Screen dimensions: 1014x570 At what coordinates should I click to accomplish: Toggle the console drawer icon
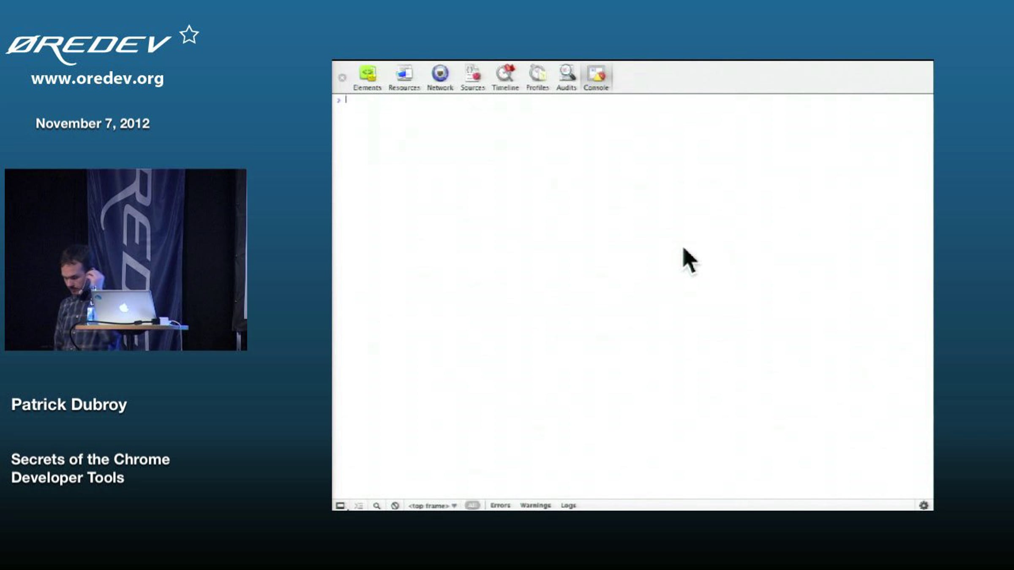(359, 505)
